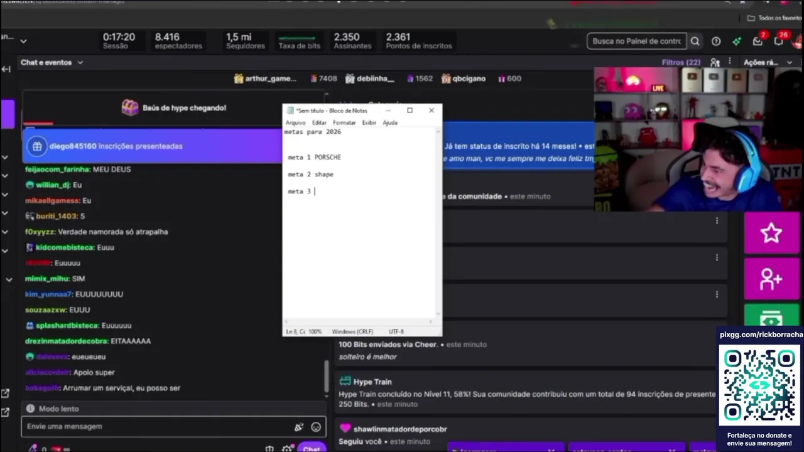This screenshot has width=804, height=452.
Task: Open the Ajuda menu in Notepad
Action: pyautogui.click(x=390, y=122)
